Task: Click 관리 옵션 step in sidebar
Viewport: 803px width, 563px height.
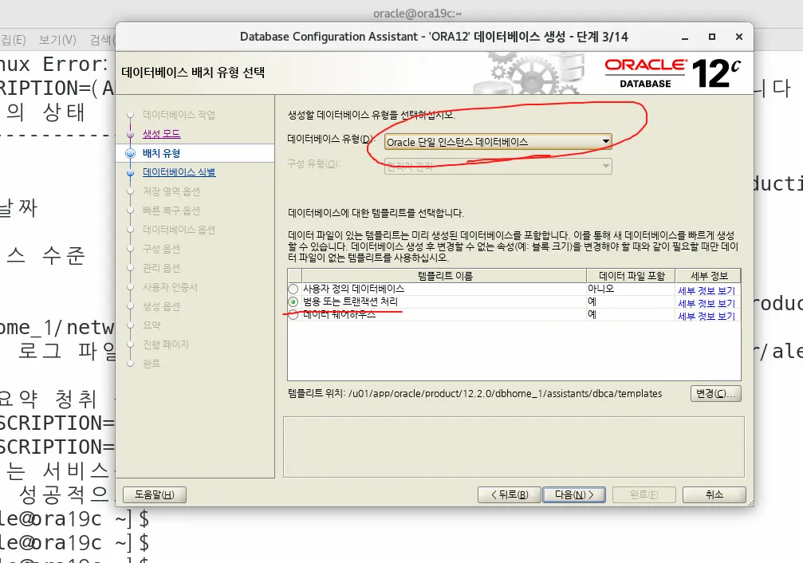Action: pos(161,268)
